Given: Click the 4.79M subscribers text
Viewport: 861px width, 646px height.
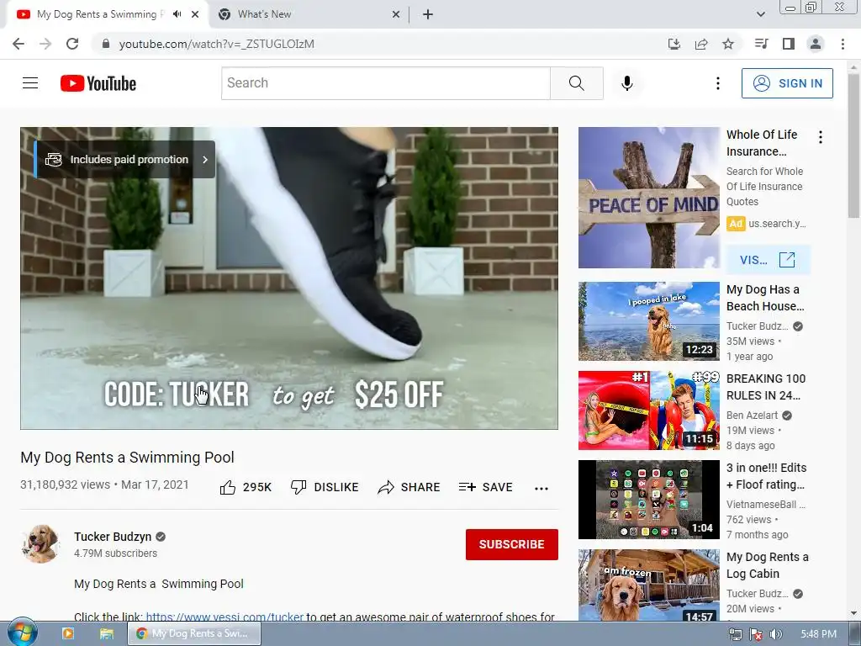Looking at the screenshot, I should click(115, 553).
